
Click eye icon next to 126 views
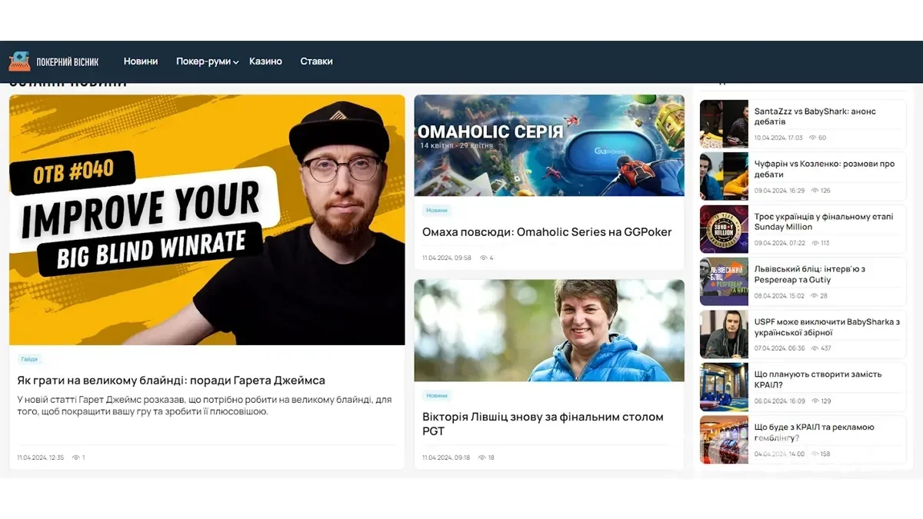(815, 191)
